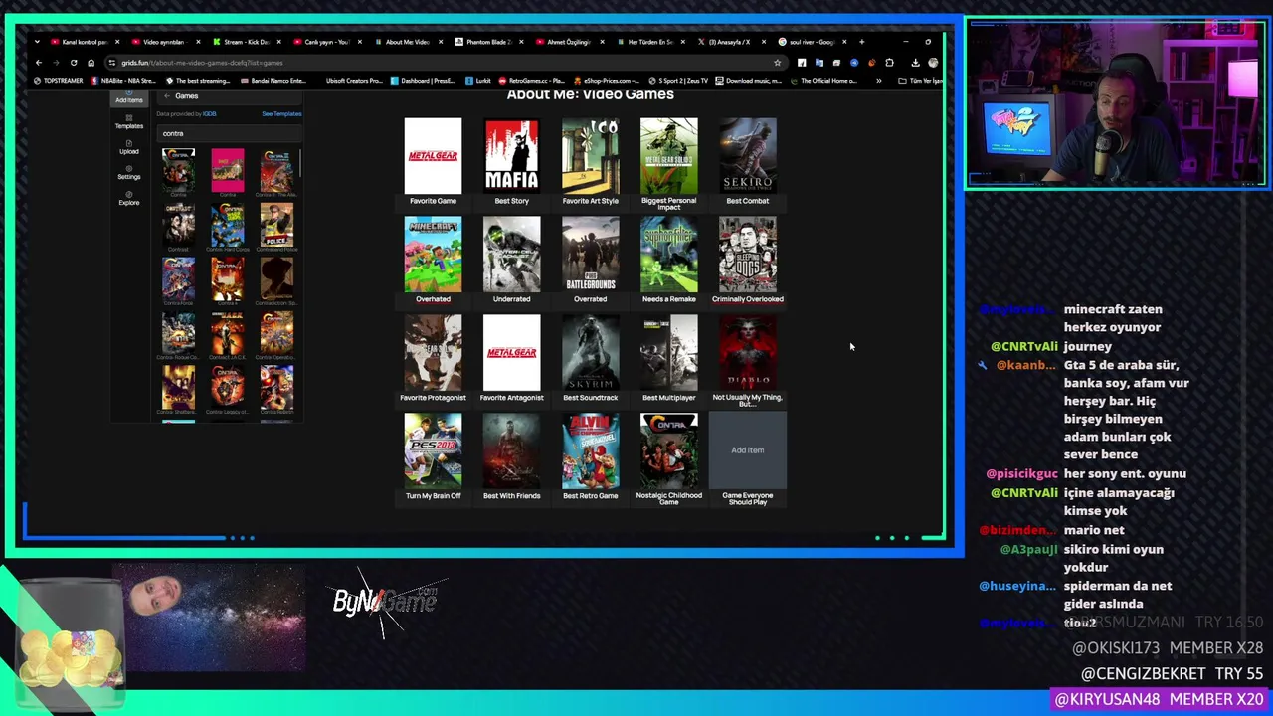Image resolution: width=1273 pixels, height=716 pixels.
Task: Go back from the Games list arrow
Action: (166, 96)
